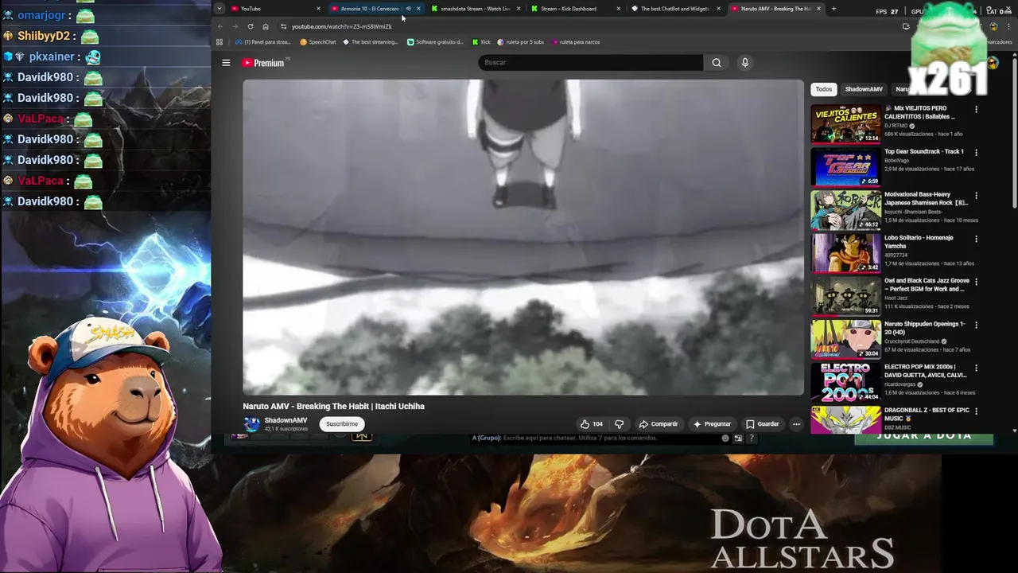Mute audio icon on Armonia 10 tab
This screenshot has width=1018, height=573.
click(x=409, y=9)
